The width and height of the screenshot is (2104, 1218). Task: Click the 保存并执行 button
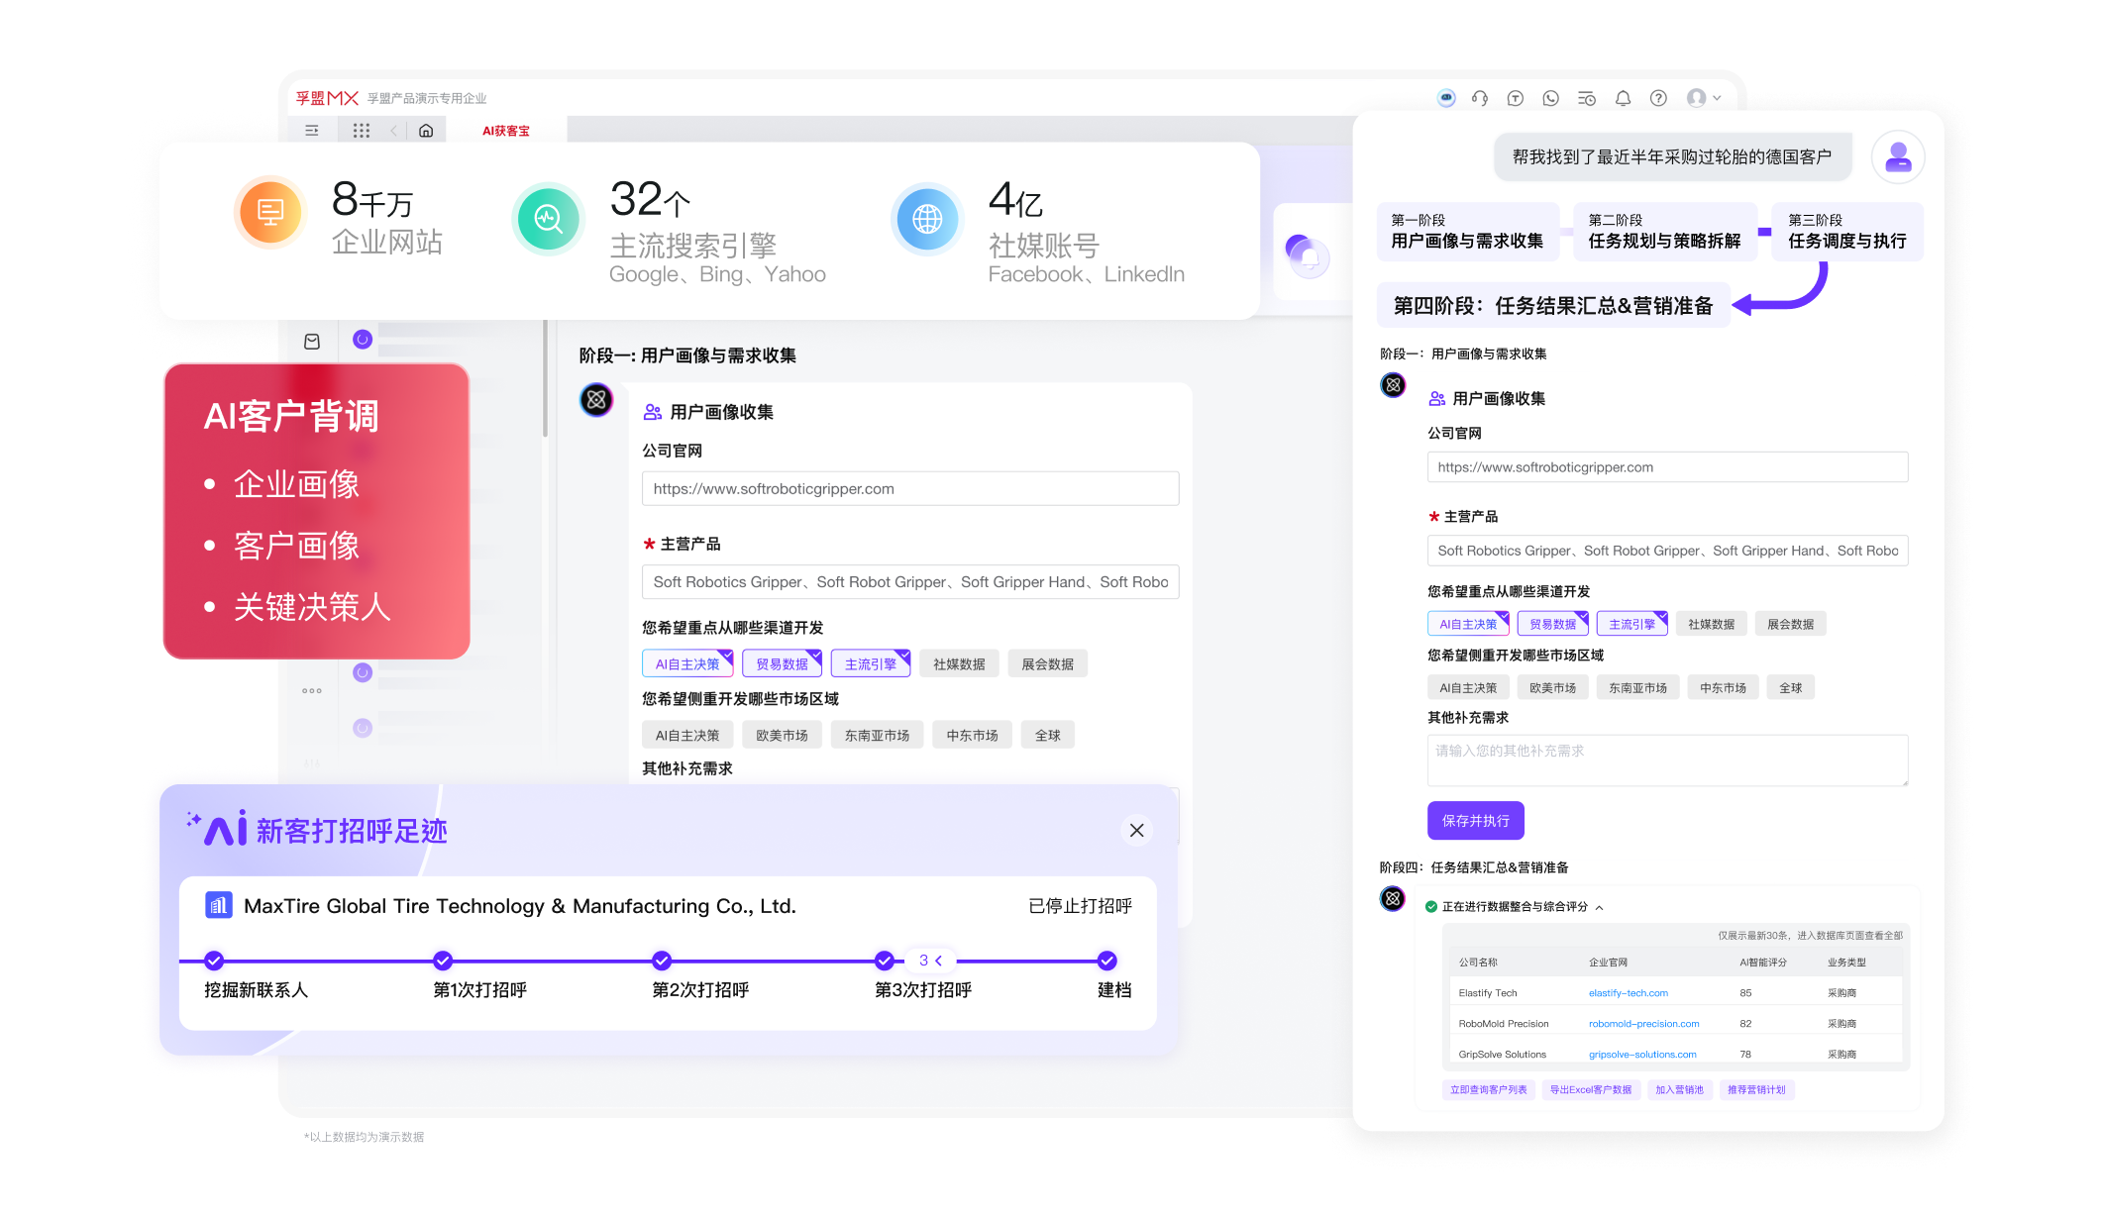[x=1475, y=820]
